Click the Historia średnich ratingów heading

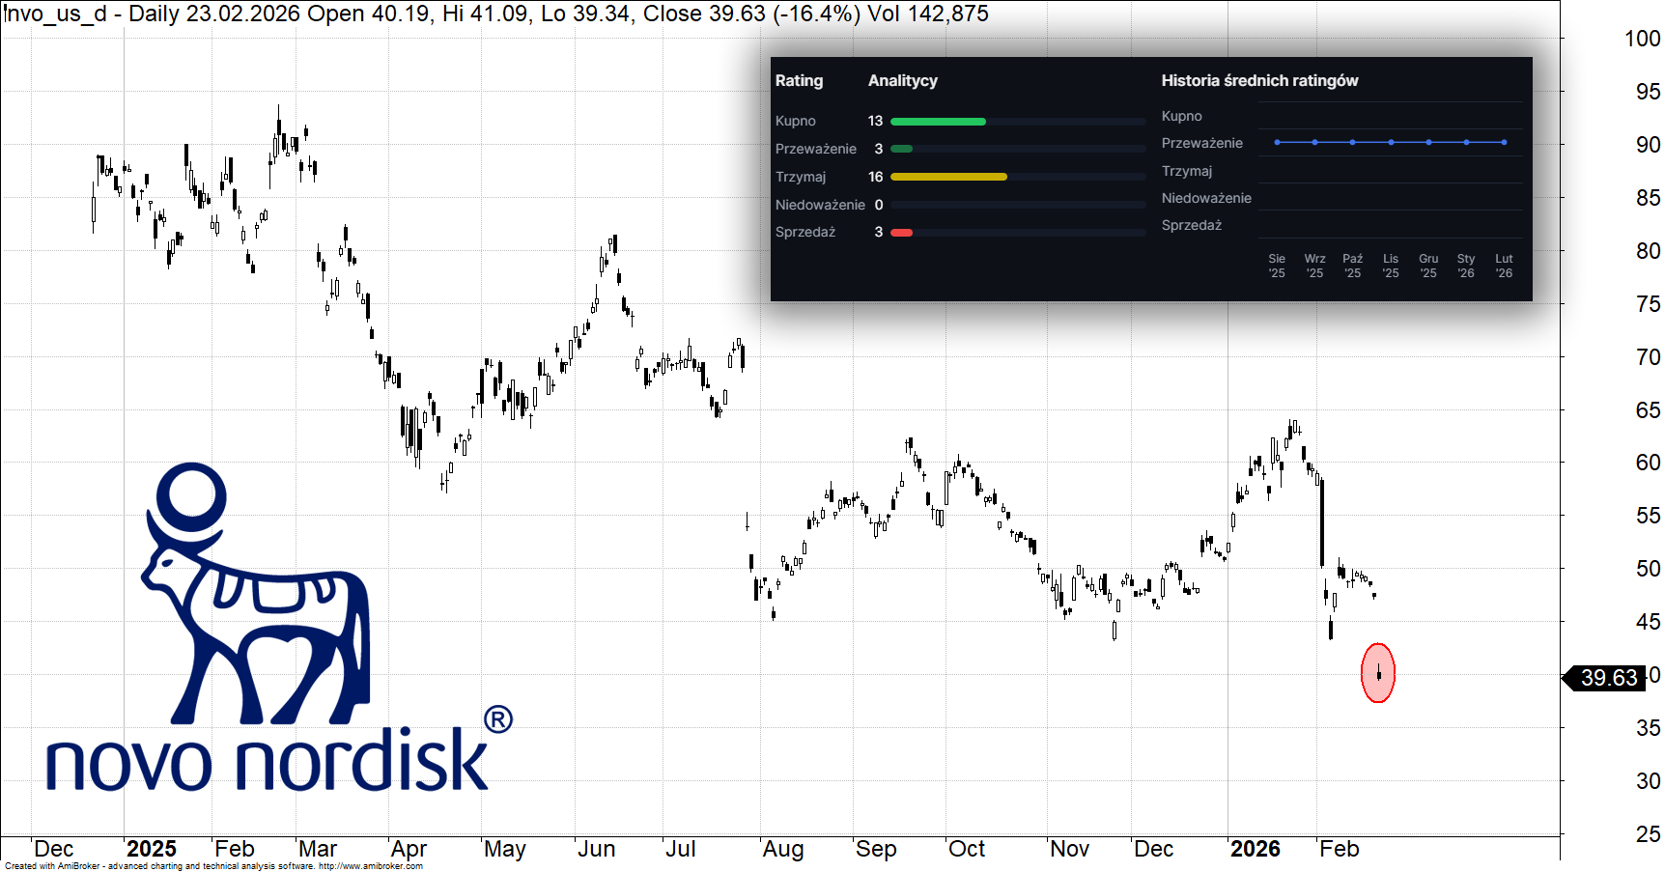coord(1259,81)
